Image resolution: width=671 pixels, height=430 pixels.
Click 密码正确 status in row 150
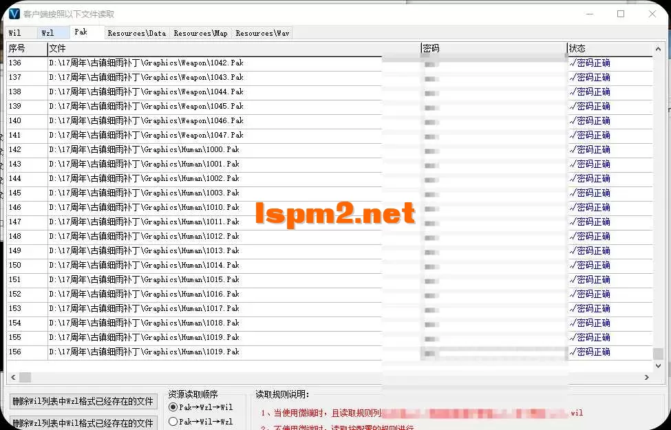pos(590,266)
